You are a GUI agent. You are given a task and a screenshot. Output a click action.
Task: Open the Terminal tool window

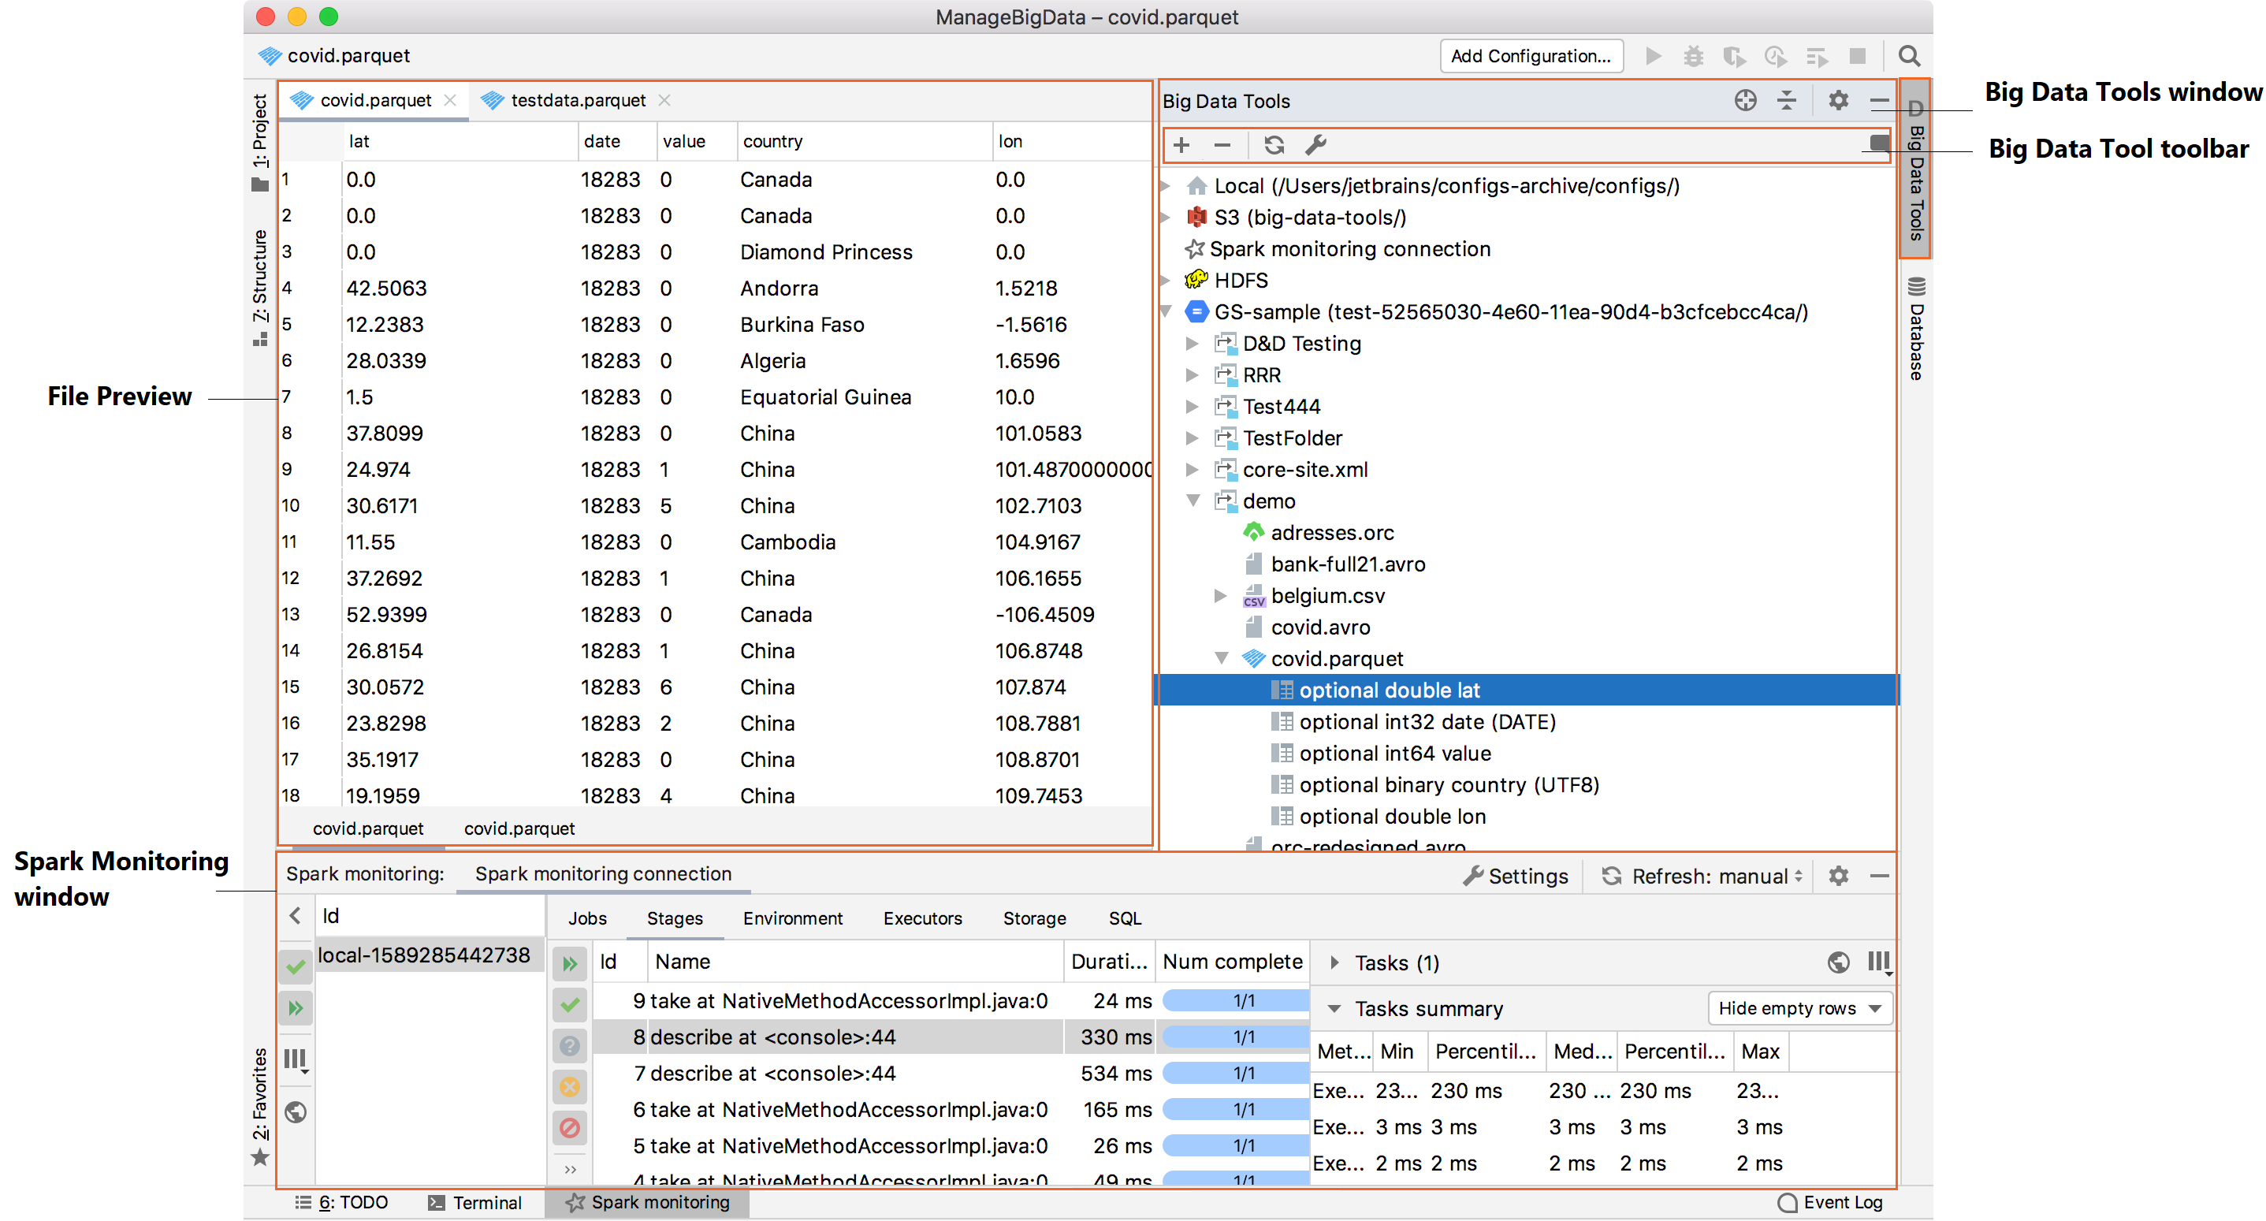point(475,1203)
